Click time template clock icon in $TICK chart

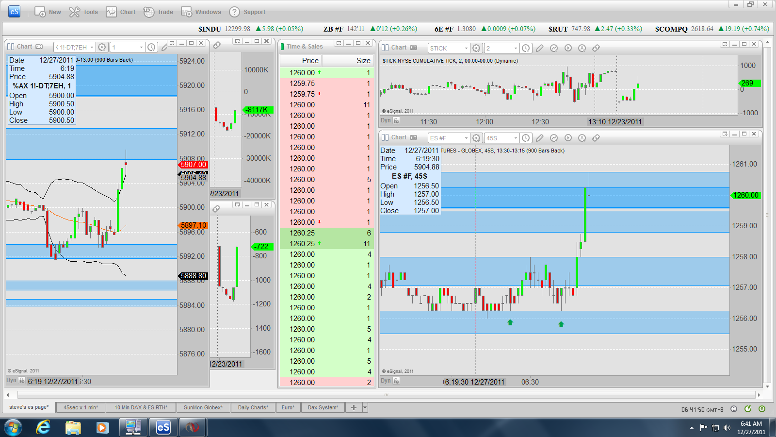click(x=526, y=48)
